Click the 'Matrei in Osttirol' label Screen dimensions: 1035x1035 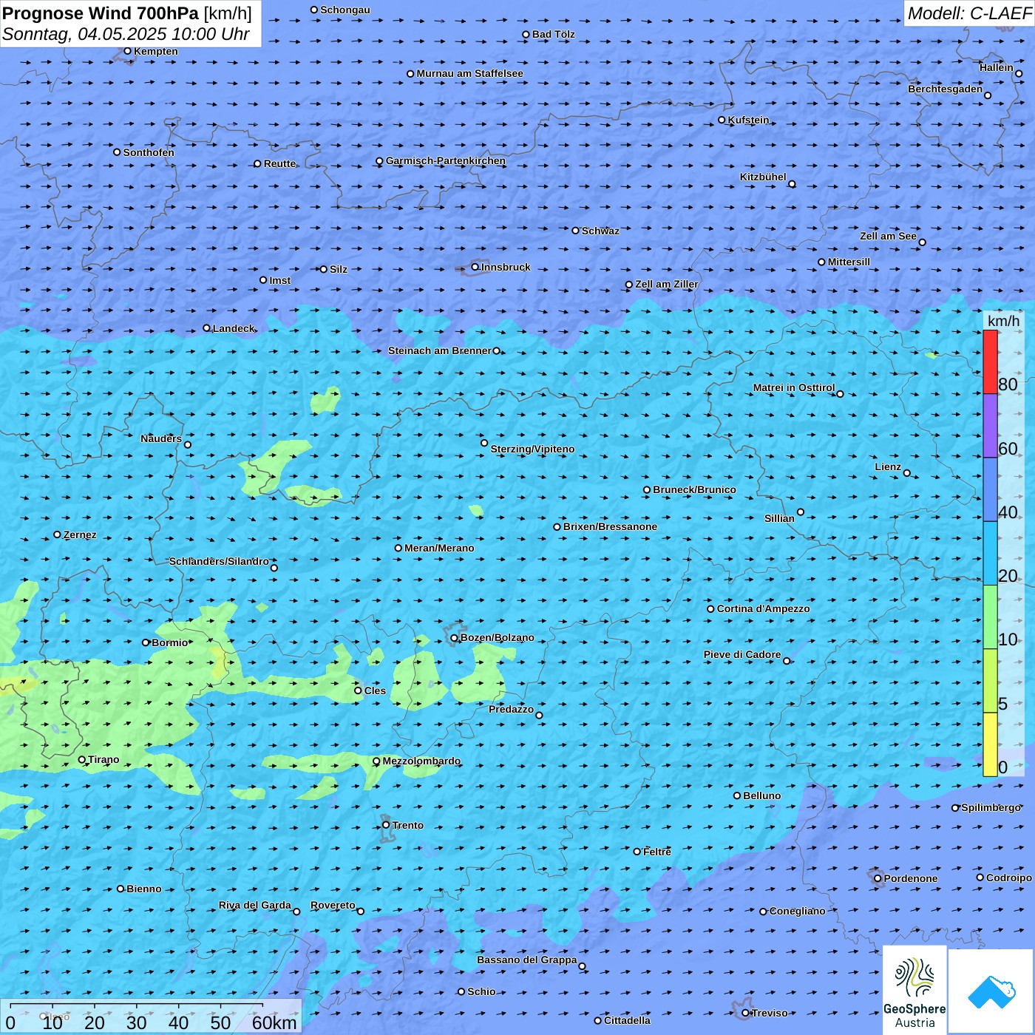click(x=794, y=387)
